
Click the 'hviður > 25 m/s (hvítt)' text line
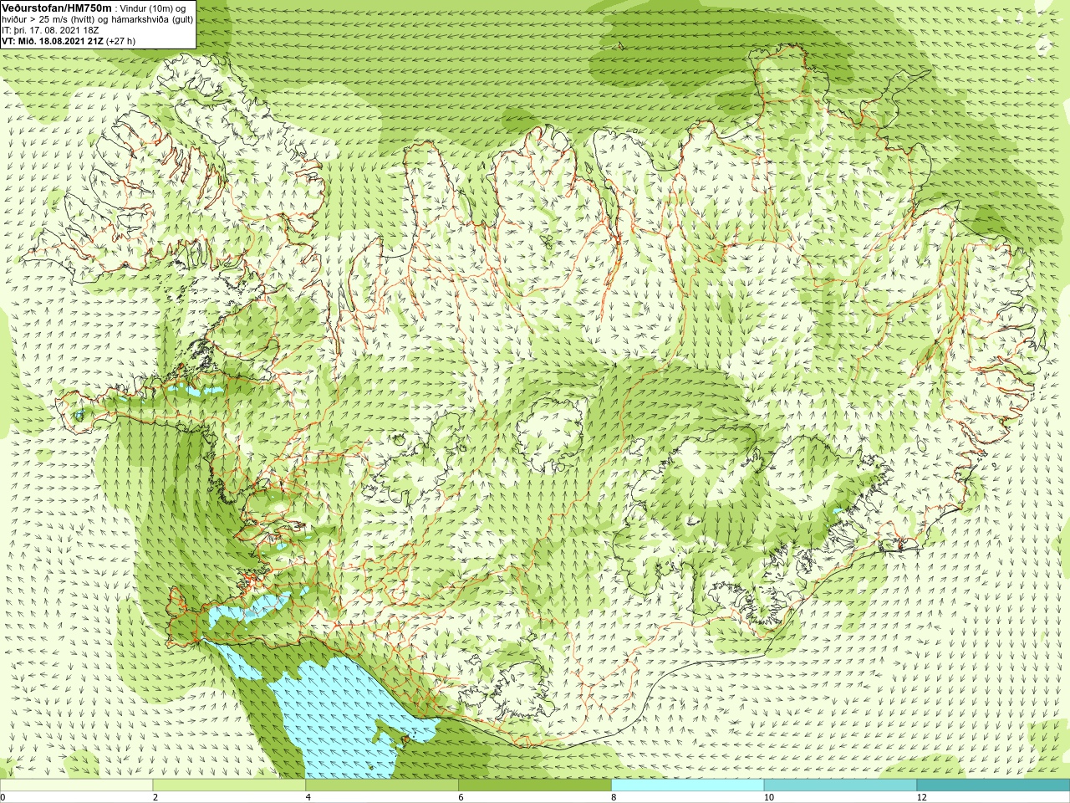click(x=97, y=18)
